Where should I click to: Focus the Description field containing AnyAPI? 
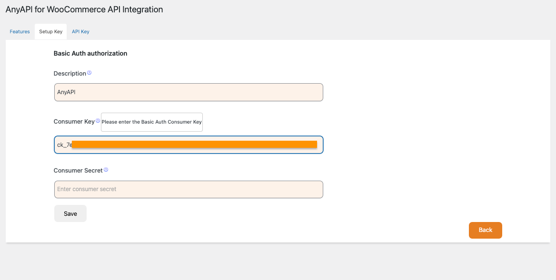pyautogui.click(x=189, y=92)
